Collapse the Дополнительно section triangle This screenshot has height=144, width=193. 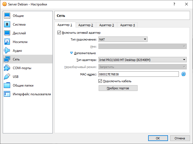tap(71, 53)
